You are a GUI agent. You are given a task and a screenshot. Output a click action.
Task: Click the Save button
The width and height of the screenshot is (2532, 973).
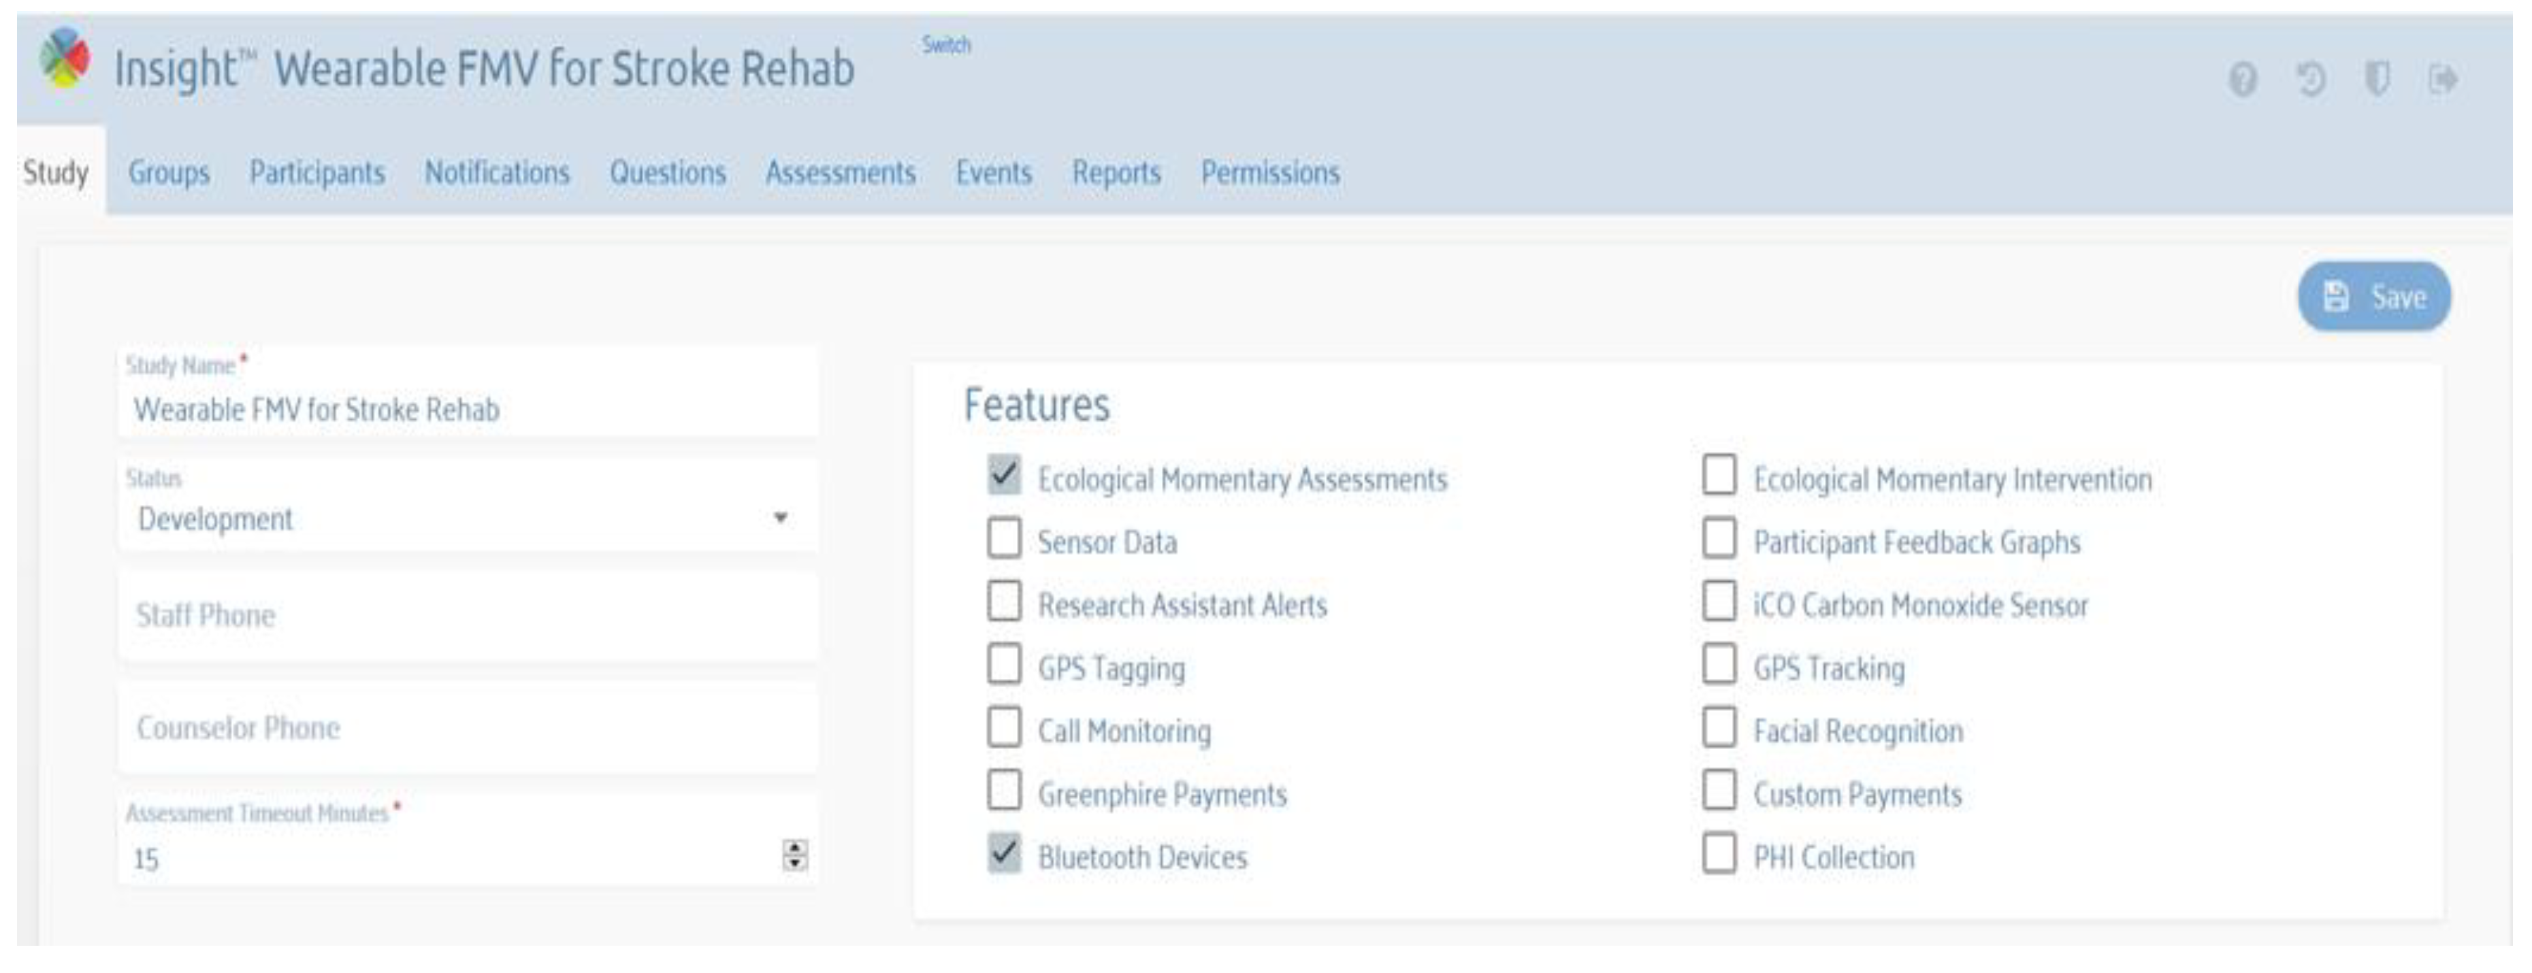2373,297
